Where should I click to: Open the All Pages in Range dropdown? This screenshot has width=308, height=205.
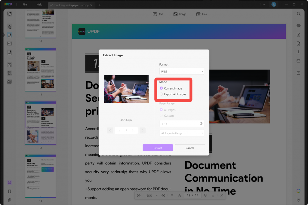(181, 133)
